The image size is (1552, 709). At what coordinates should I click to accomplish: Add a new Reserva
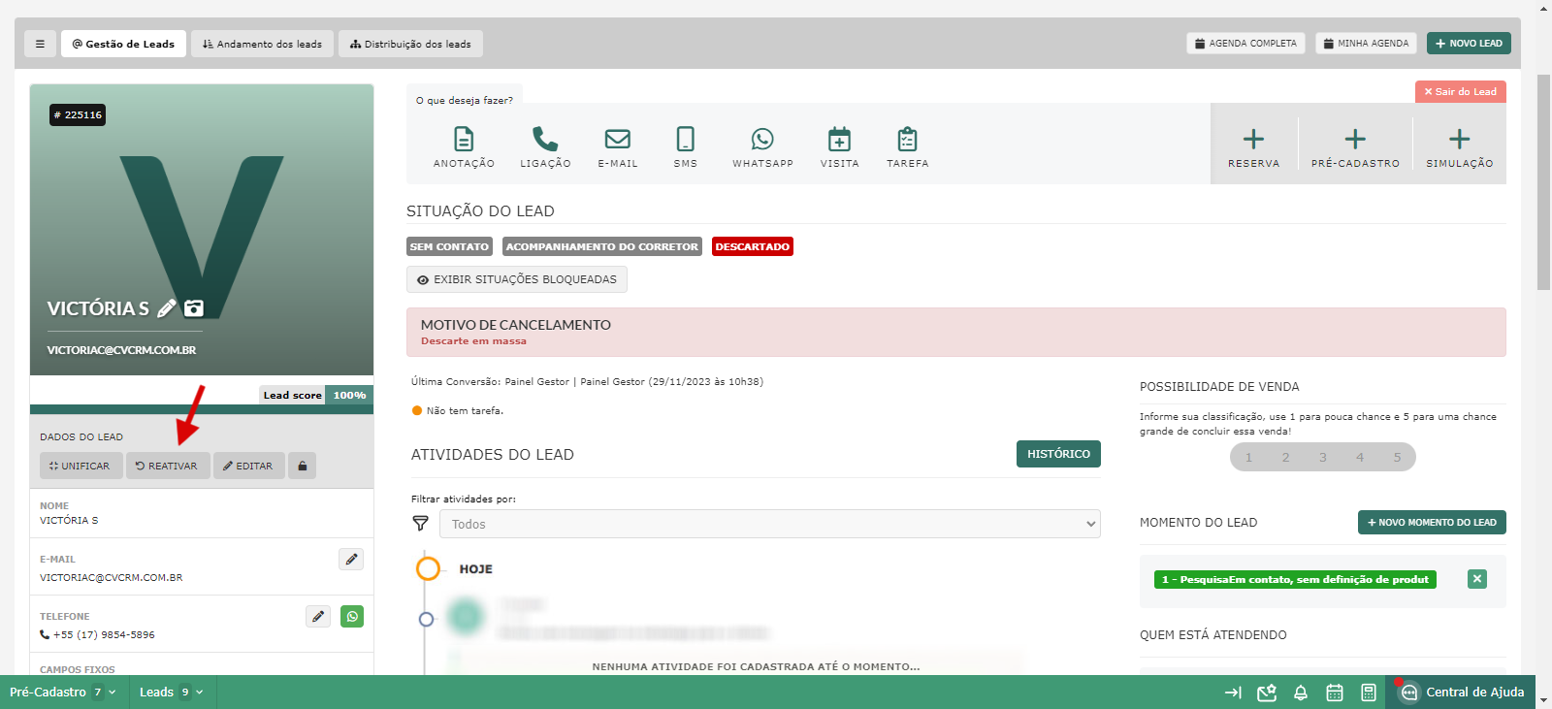point(1254,146)
